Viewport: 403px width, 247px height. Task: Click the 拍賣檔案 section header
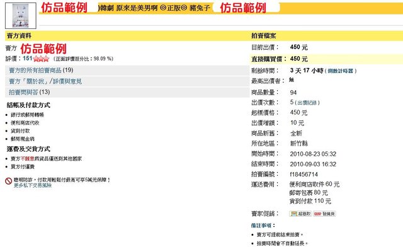click(263, 36)
